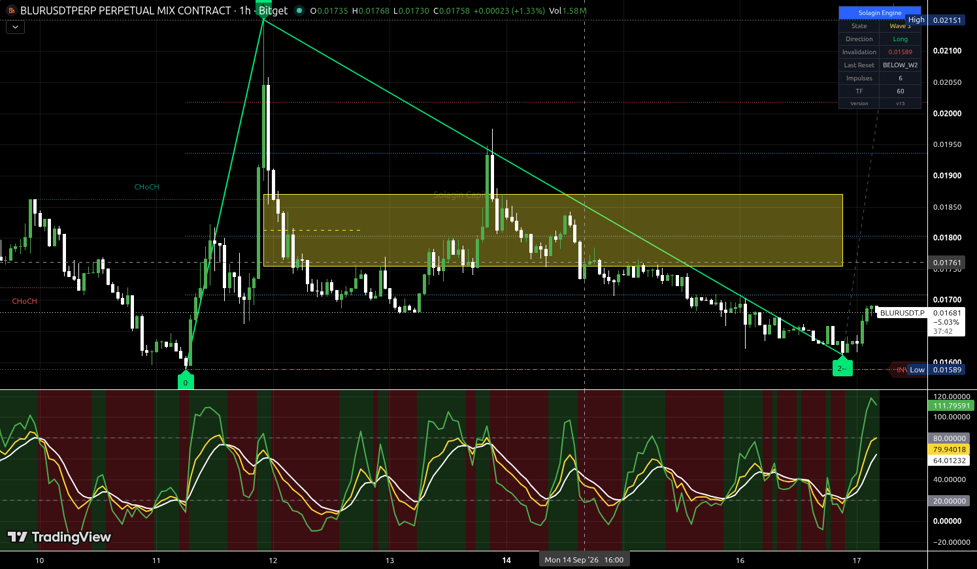
Task: Select the wave 2~ marker label
Action: click(842, 368)
